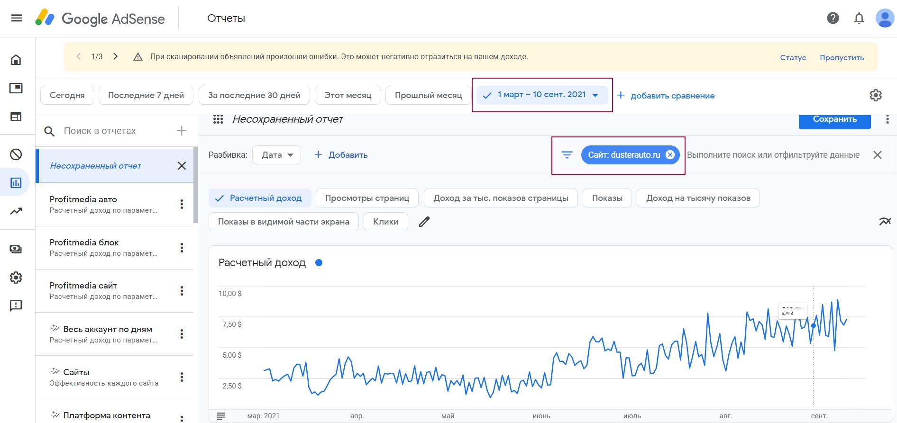Open the Разбивка Дата dropdown
Screen dimensions: 897x423
(x=277, y=155)
